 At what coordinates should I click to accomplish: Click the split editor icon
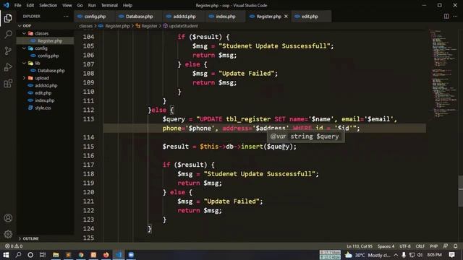(x=446, y=17)
